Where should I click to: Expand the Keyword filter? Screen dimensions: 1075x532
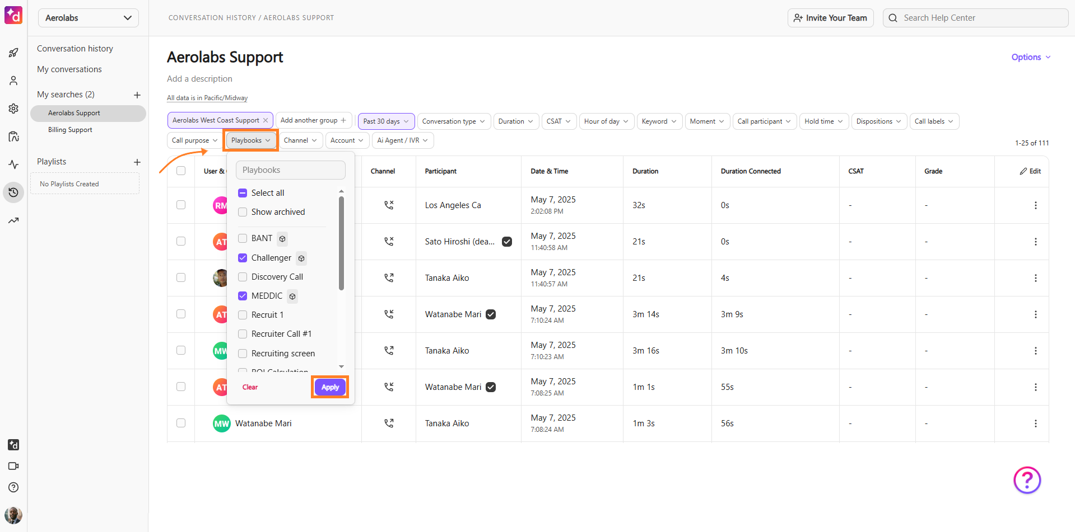tap(659, 121)
